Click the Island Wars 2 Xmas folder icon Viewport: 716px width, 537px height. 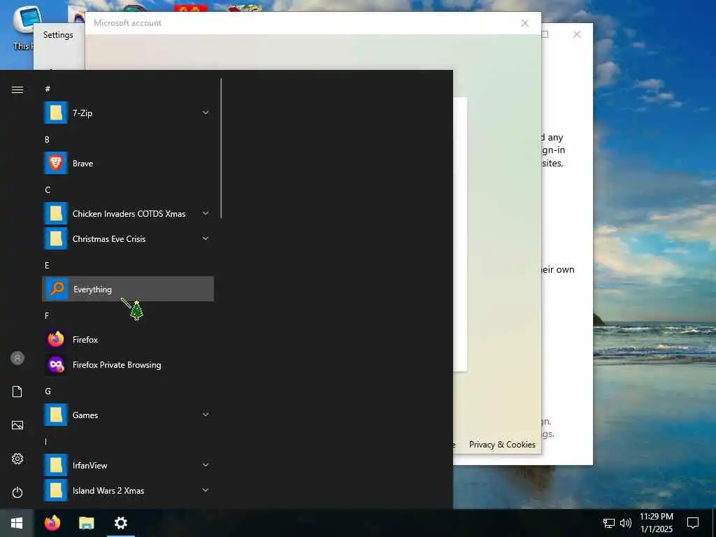pyautogui.click(x=56, y=490)
